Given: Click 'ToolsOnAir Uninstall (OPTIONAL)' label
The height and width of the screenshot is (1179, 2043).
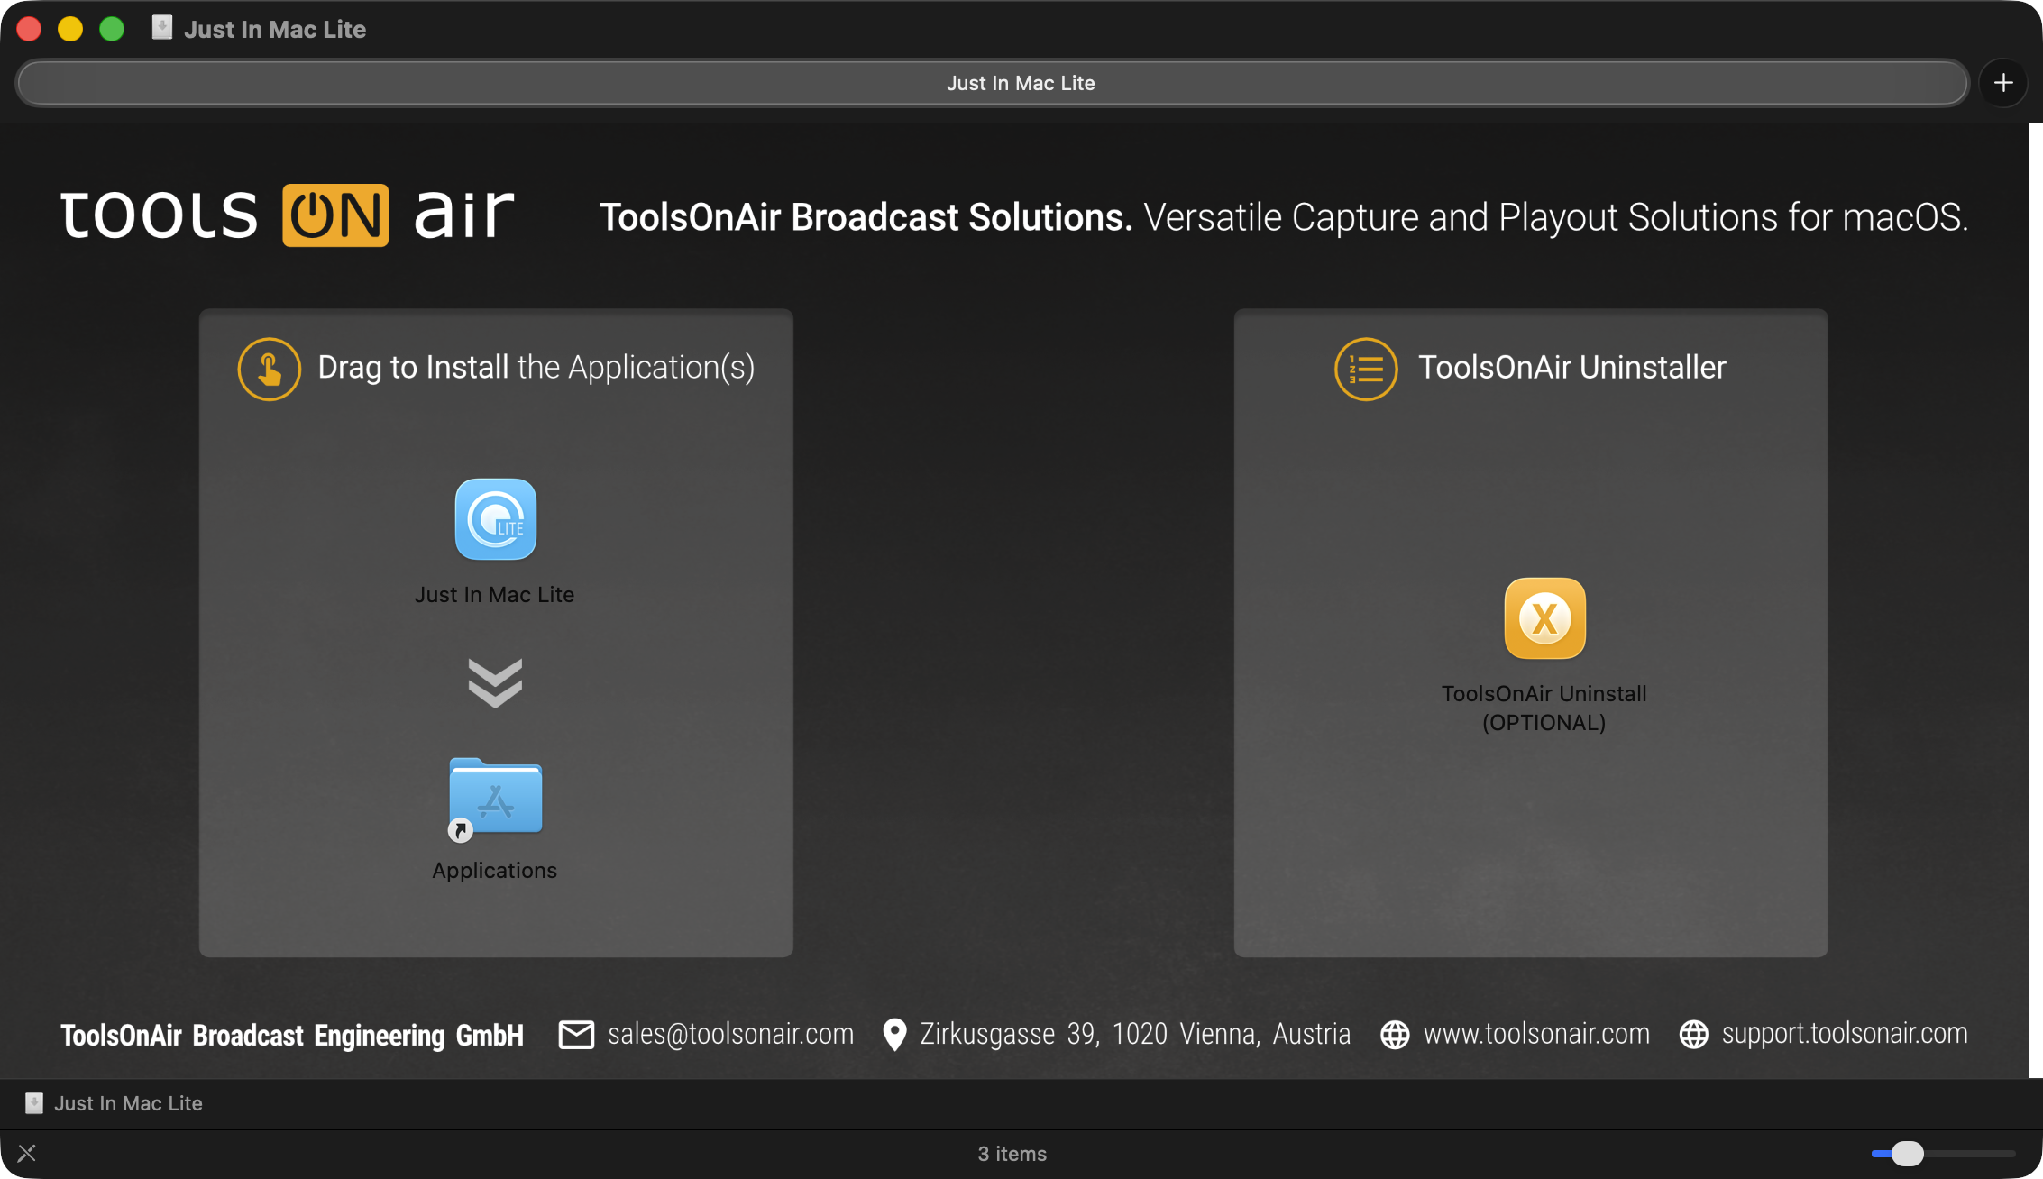Looking at the screenshot, I should (1544, 708).
